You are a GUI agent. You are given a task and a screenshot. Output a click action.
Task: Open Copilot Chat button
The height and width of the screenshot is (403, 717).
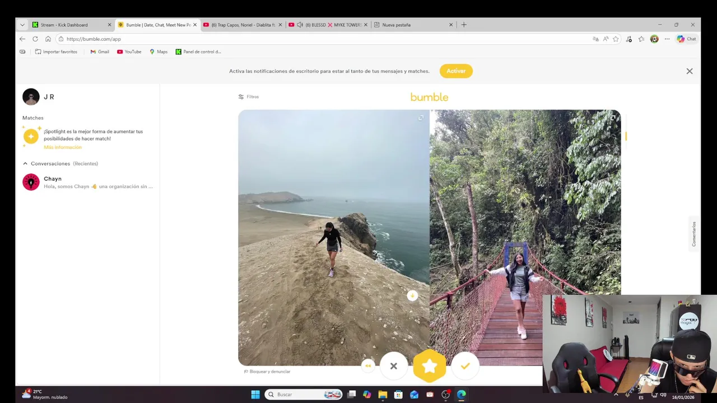686,39
